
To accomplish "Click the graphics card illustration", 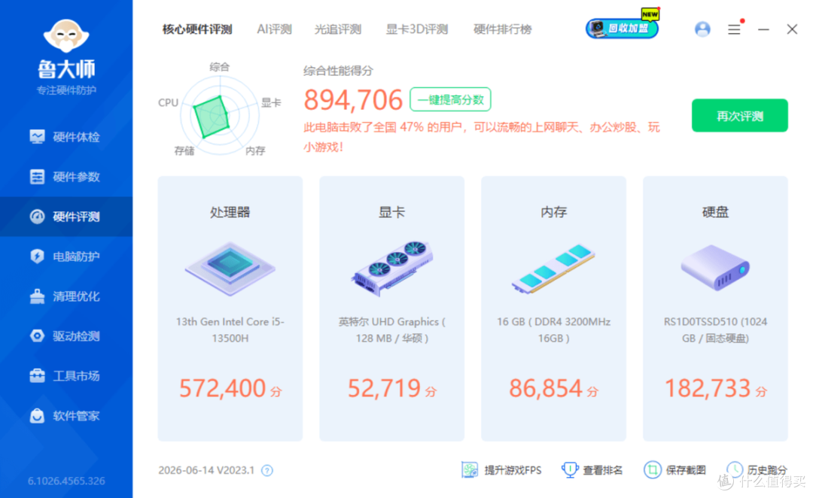I will (x=392, y=269).
